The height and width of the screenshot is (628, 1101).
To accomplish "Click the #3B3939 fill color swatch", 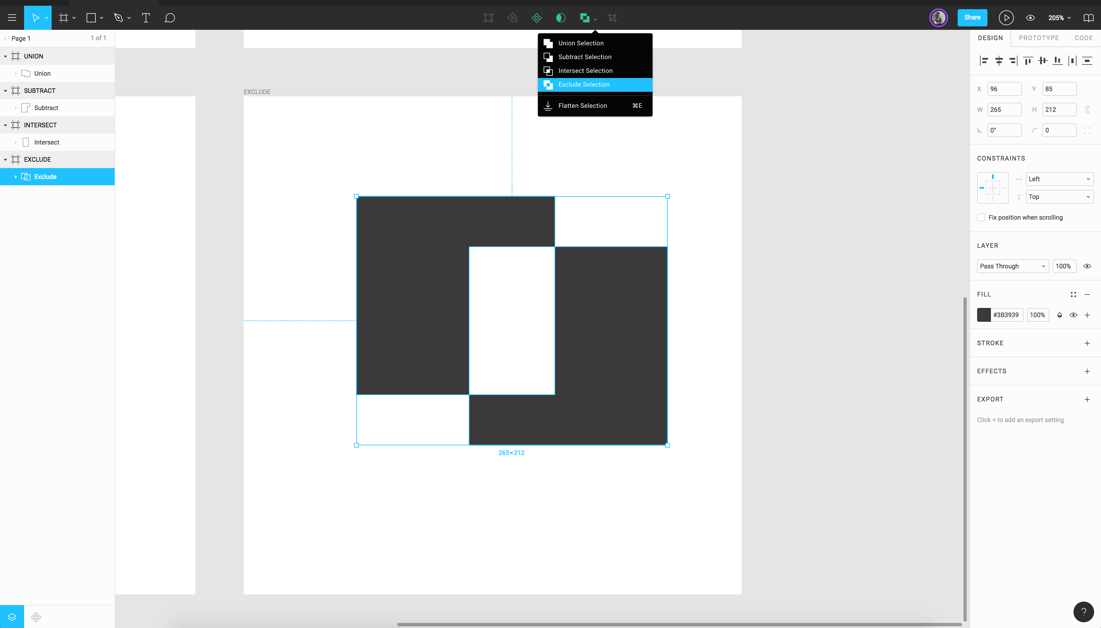I will click(x=984, y=315).
